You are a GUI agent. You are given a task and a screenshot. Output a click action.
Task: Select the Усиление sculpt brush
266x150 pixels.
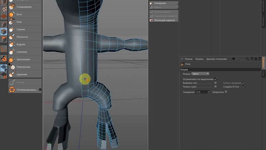click(25, 52)
